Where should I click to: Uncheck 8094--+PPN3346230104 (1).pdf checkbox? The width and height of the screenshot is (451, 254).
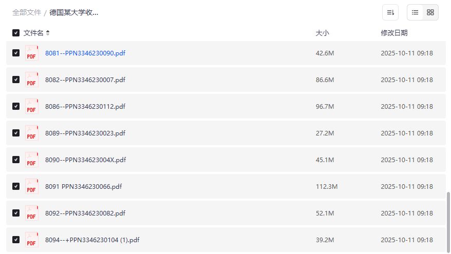(x=16, y=240)
